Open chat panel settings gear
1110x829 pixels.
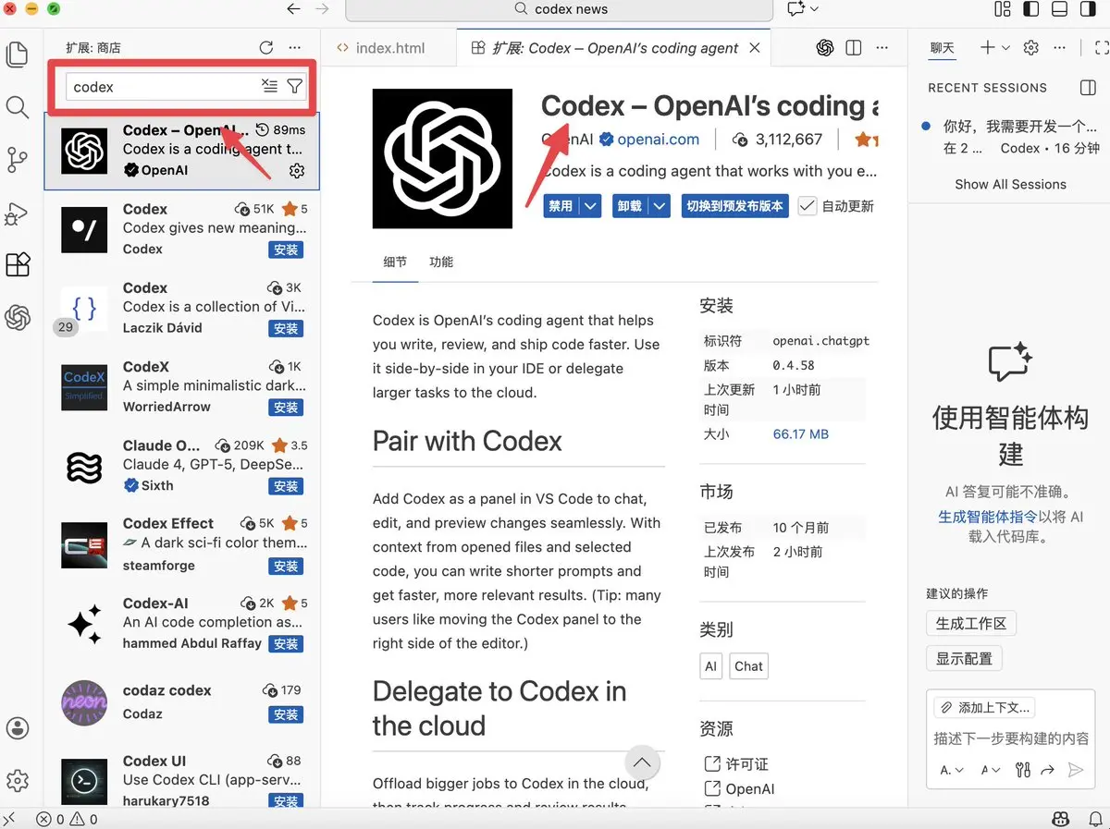click(x=1031, y=47)
